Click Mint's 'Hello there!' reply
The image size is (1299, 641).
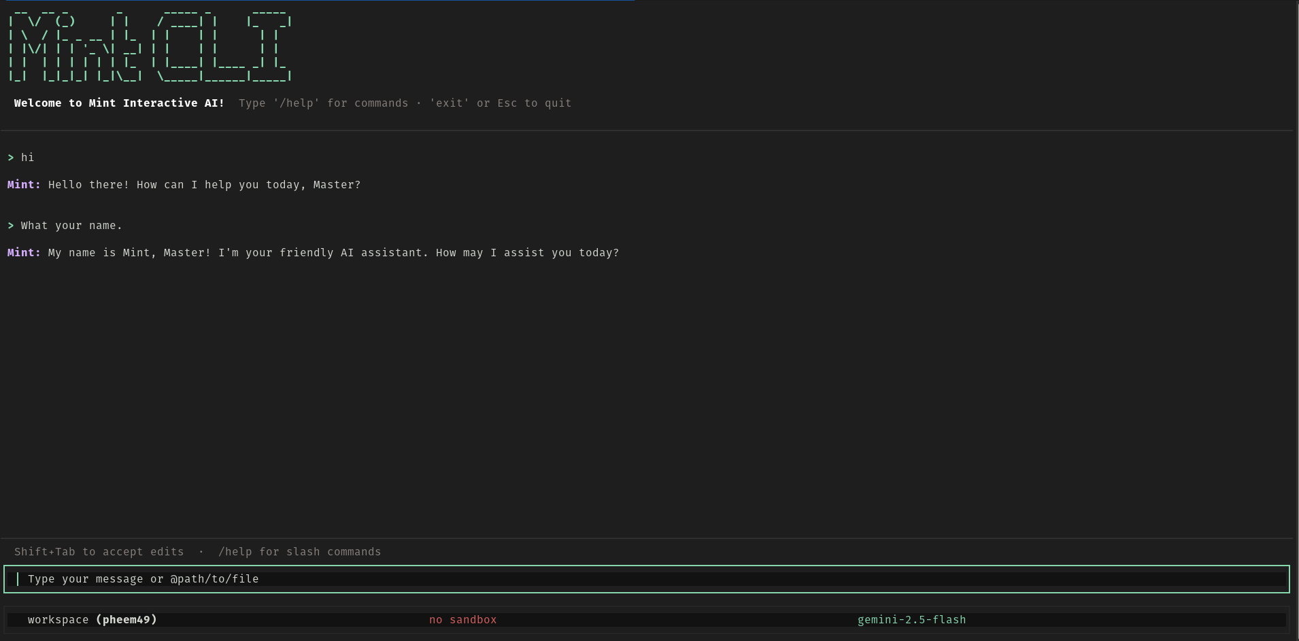204,185
